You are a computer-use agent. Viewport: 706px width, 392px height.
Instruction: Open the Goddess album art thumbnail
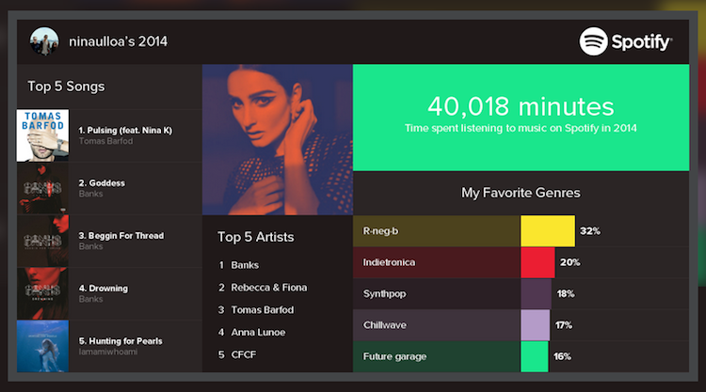[42, 188]
